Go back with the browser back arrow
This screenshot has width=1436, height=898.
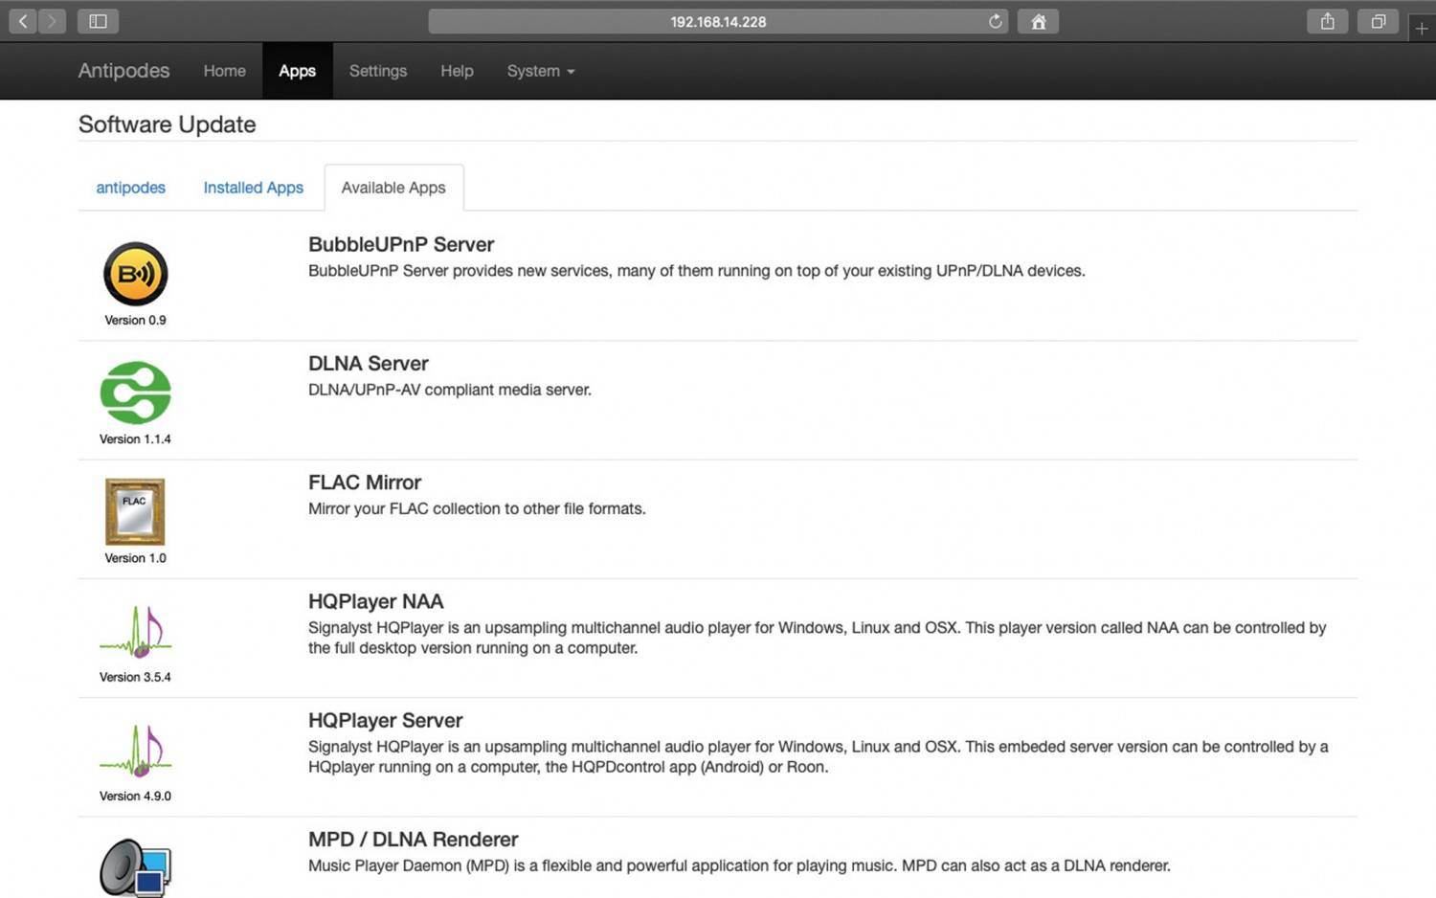pyautogui.click(x=23, y=21)
